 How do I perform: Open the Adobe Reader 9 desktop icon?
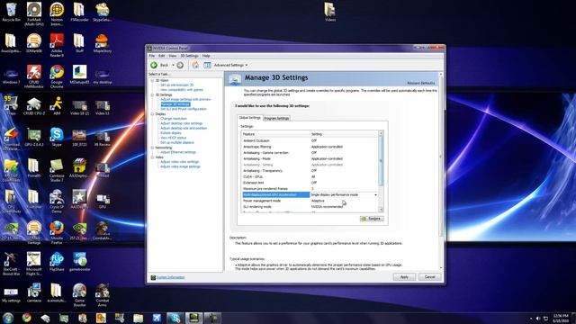click(57, 45)
